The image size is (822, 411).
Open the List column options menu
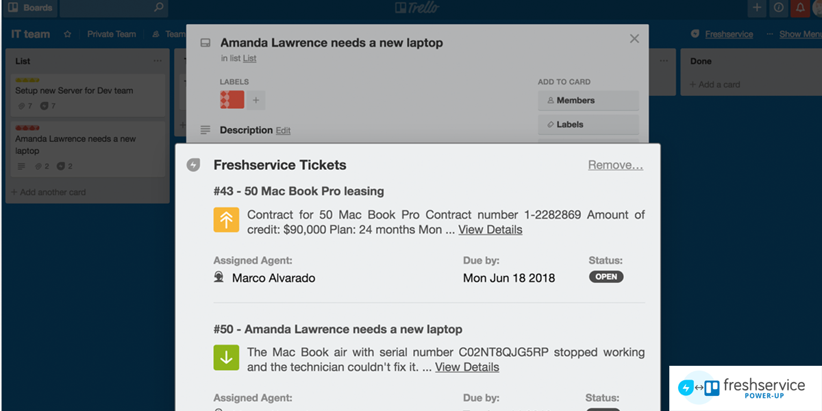(158, 61)
